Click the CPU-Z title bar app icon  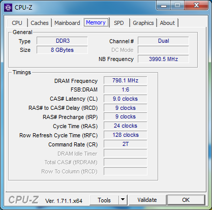pyautogui.click(x=8, y=8)
